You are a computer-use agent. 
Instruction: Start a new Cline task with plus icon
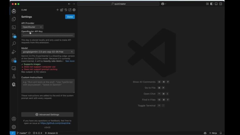[57, 10]
